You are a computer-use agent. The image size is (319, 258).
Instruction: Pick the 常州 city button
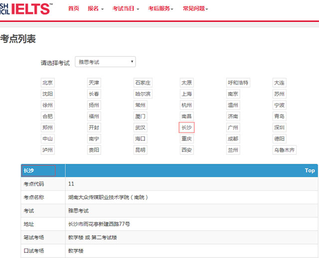[x=141, y=105]
